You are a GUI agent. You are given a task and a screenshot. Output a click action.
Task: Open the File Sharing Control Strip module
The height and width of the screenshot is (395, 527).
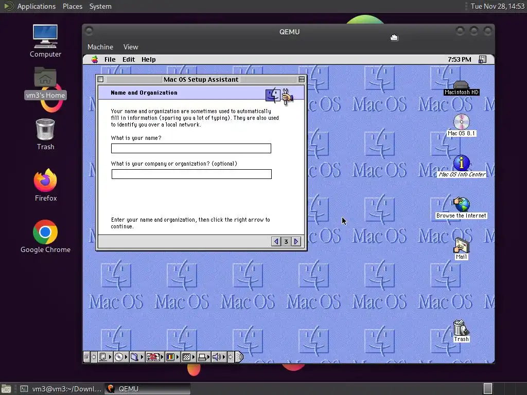(x=137, y=357)
